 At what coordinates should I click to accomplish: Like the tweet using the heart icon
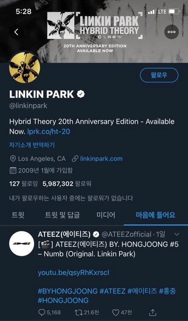116,313
